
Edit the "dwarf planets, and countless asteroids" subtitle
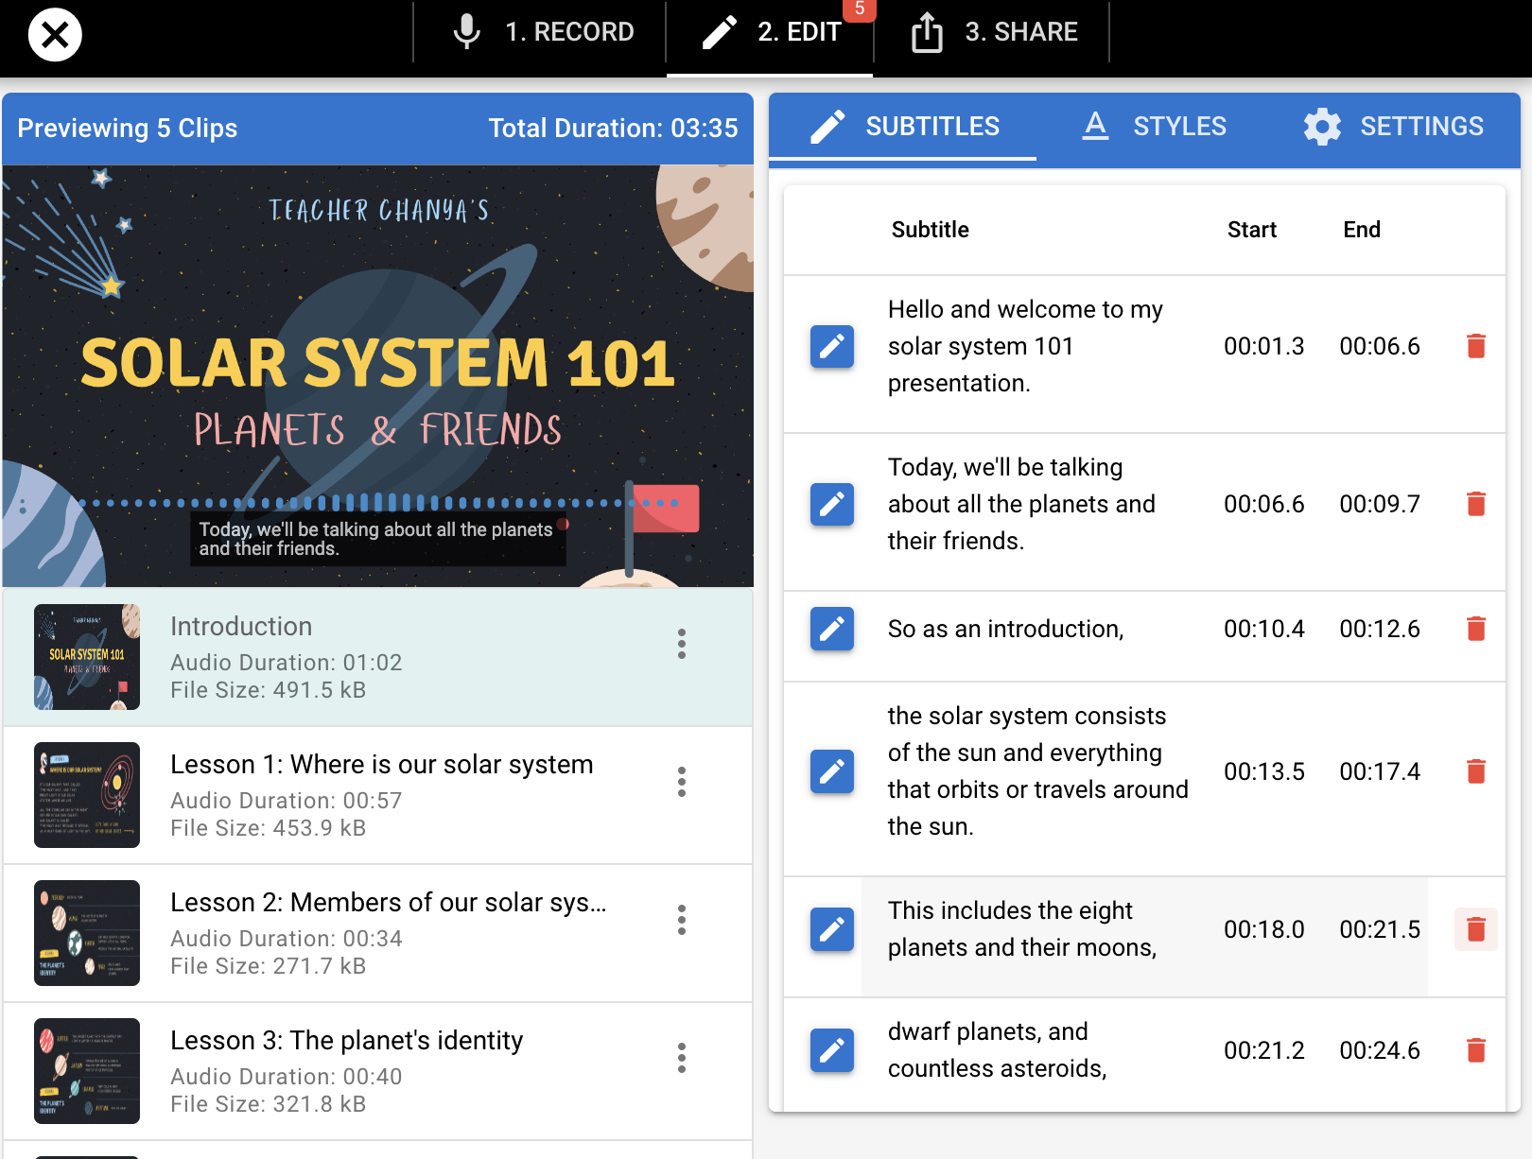tap(831, 1050)
